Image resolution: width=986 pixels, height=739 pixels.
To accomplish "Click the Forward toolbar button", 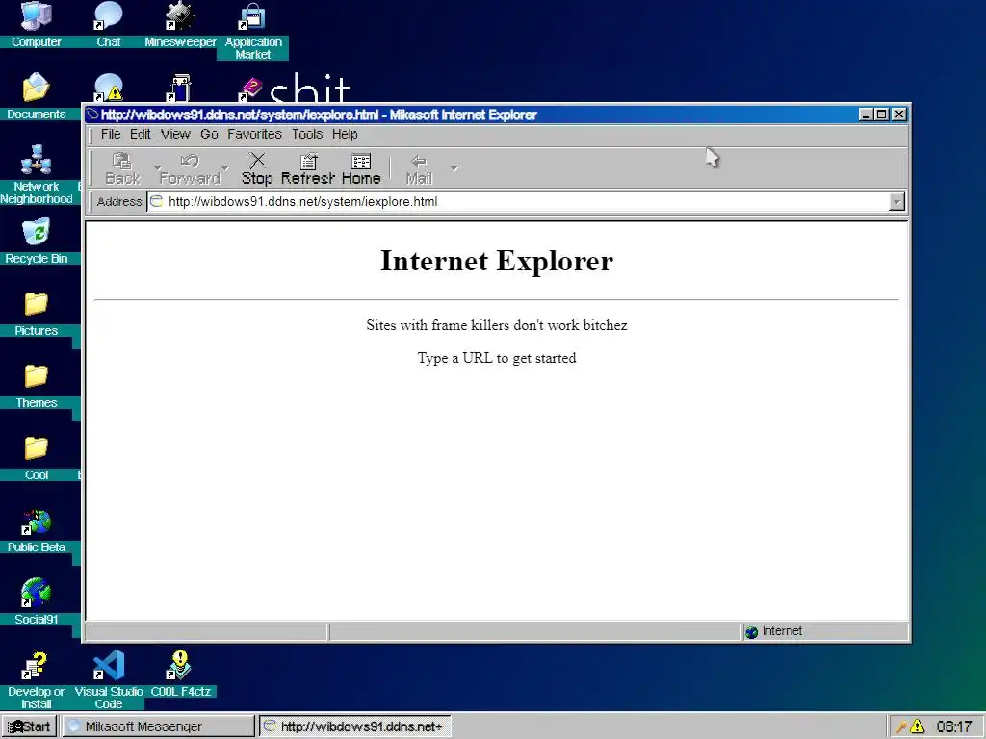I will click(x=190, y=168).
